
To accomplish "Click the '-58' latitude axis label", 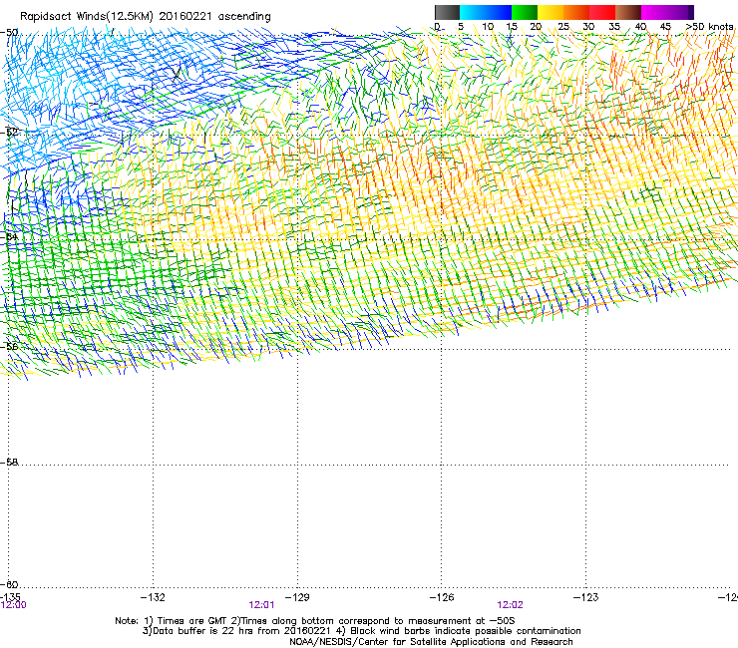I will [9, 463].
